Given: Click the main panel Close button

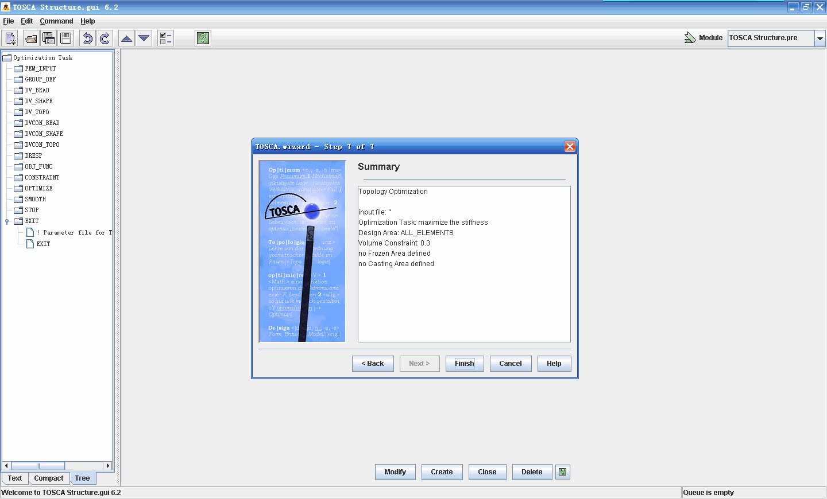Looking at the screenshot, I should coord(487,472).
